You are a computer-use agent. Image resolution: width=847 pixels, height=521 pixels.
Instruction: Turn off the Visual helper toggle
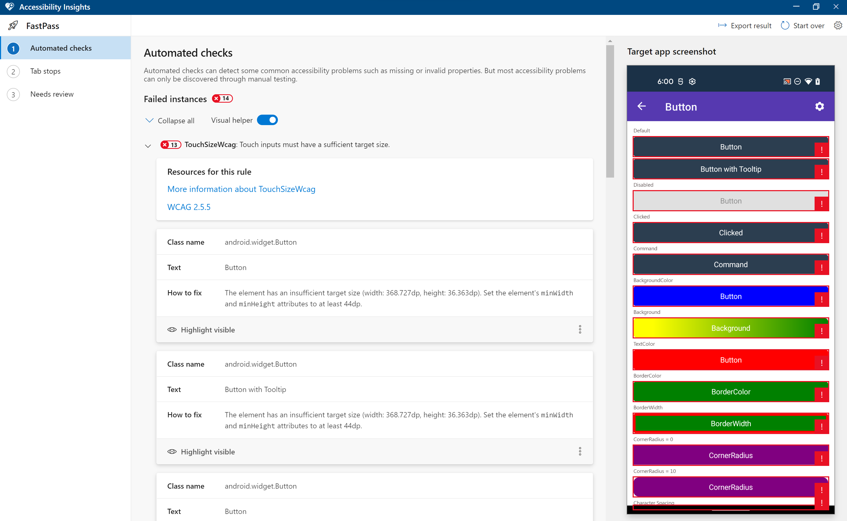click(267, 120)
